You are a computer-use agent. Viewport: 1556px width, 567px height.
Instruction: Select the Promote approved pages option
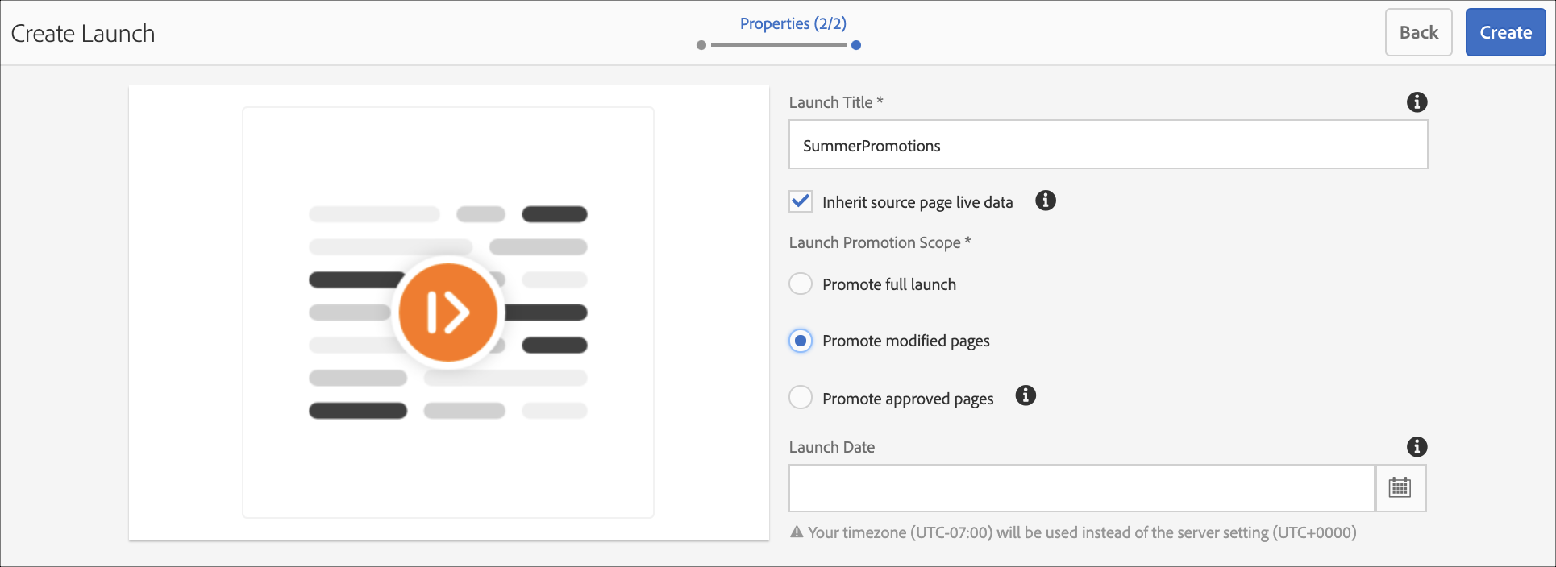(801, 398)
